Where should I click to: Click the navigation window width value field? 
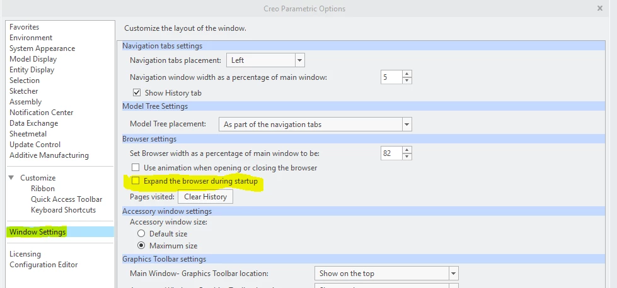391,77
